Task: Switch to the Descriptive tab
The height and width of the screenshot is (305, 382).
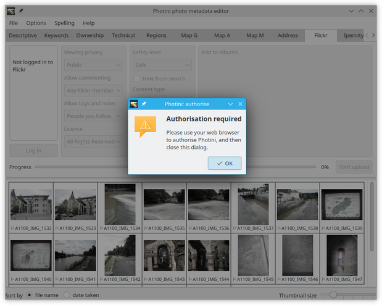Action: [23, 35]
